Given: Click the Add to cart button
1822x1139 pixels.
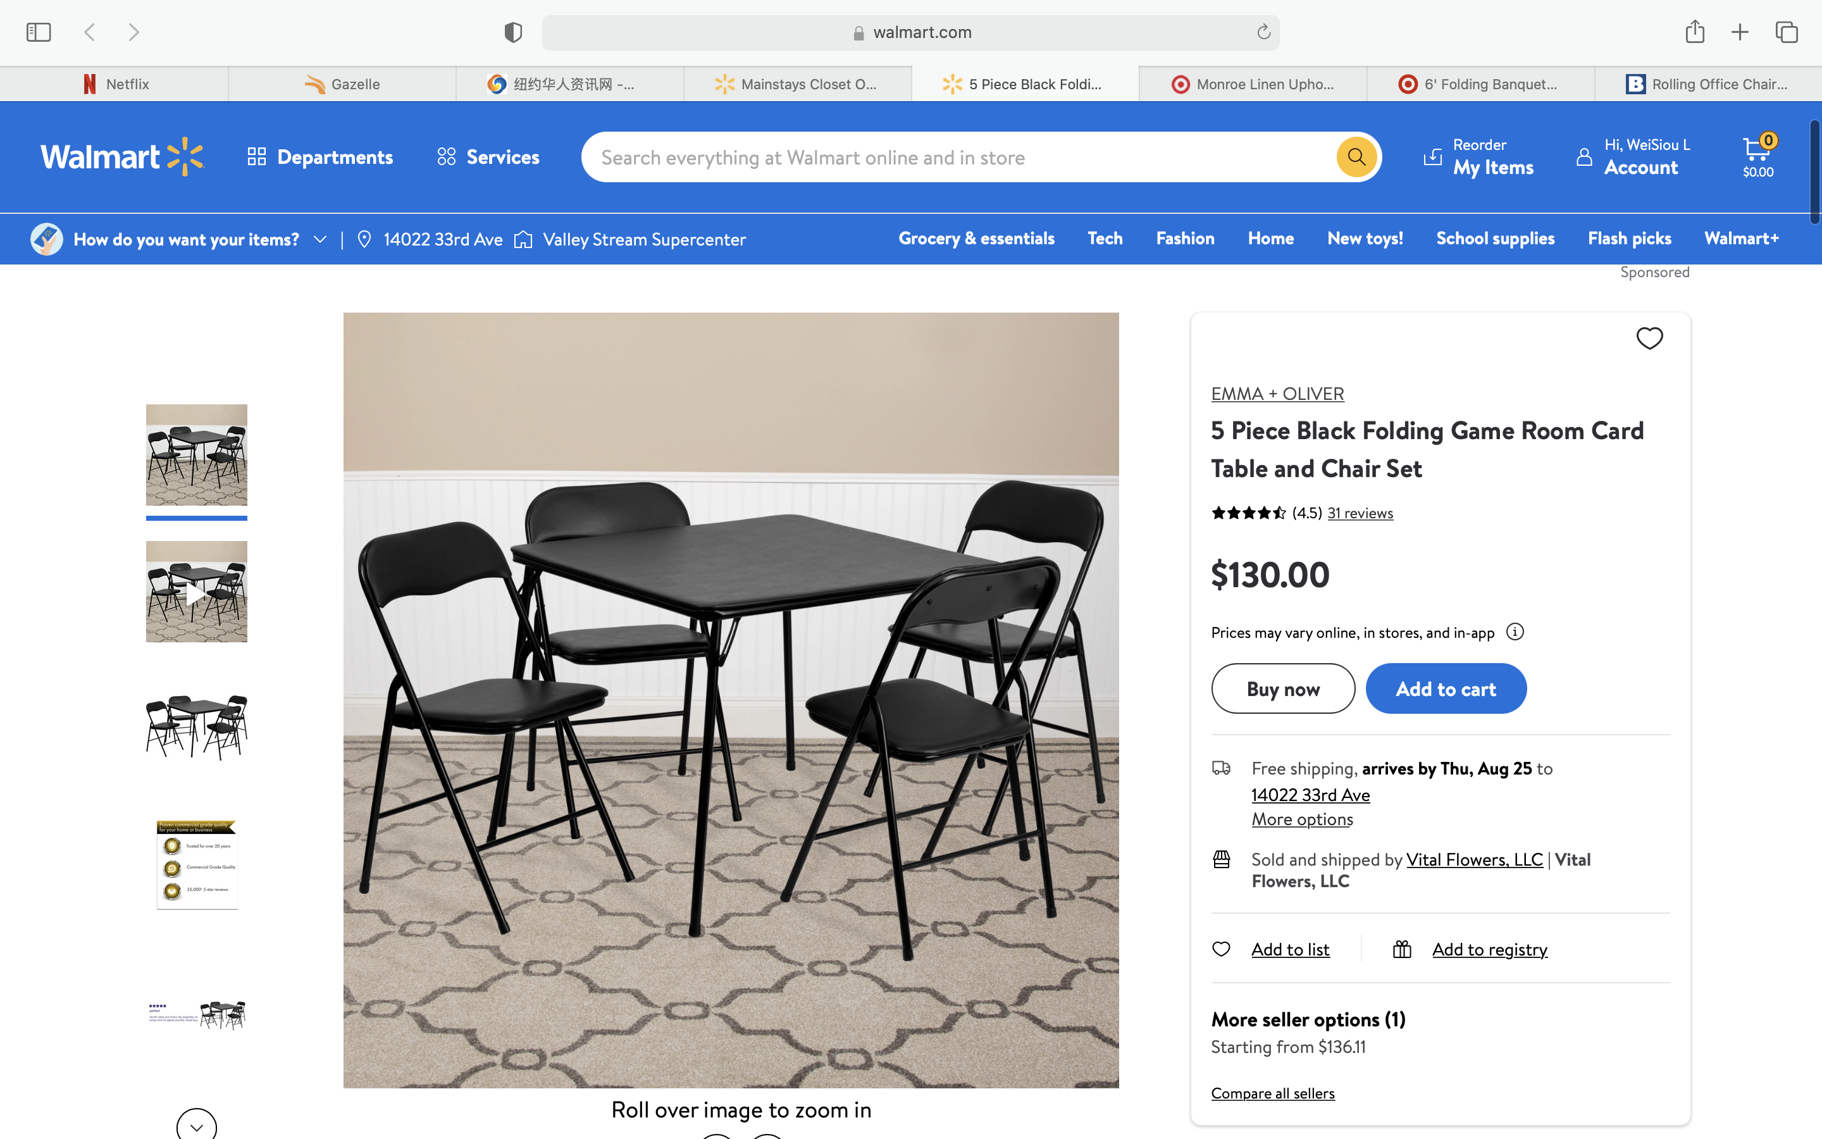Looking at the screenshot, I should click(1446, 688).
